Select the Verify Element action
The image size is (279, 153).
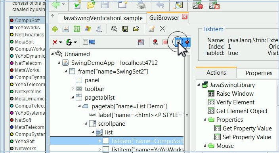tap(235, 102)
